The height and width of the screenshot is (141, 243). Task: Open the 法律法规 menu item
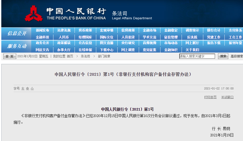click(64, 30)
